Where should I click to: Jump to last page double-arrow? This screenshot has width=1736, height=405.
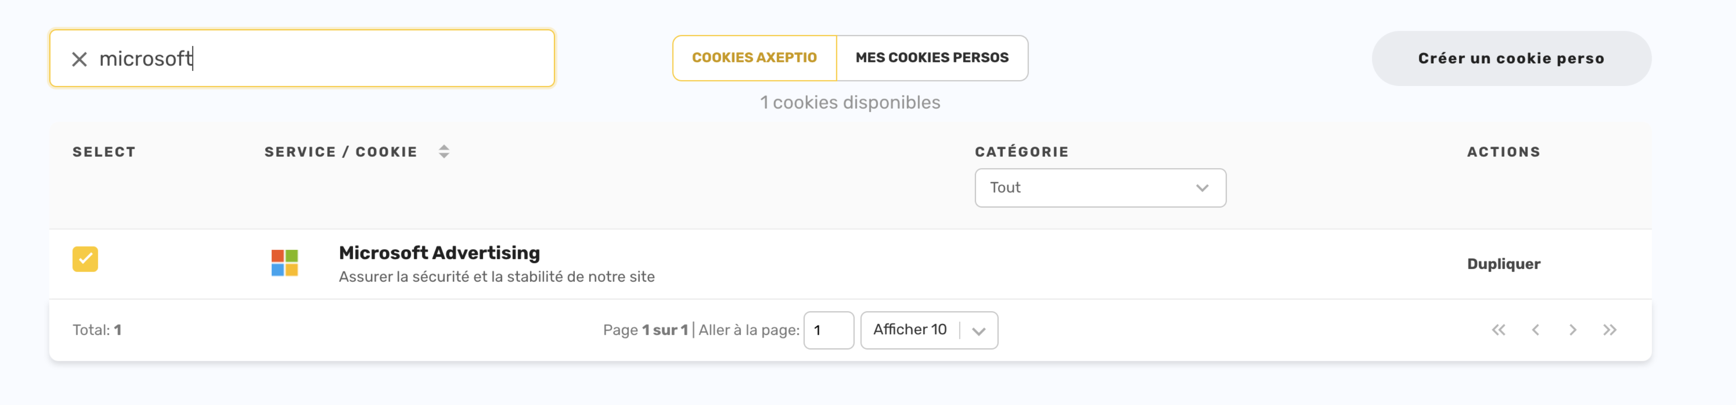(1609, 330)
